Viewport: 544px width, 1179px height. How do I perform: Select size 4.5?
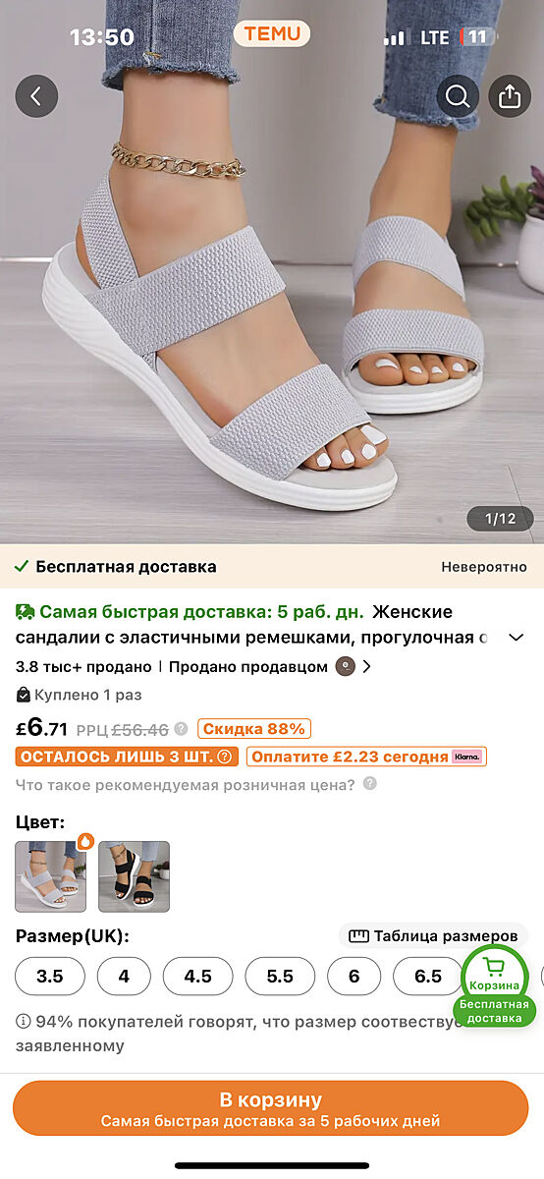click(x=198, y=977)
